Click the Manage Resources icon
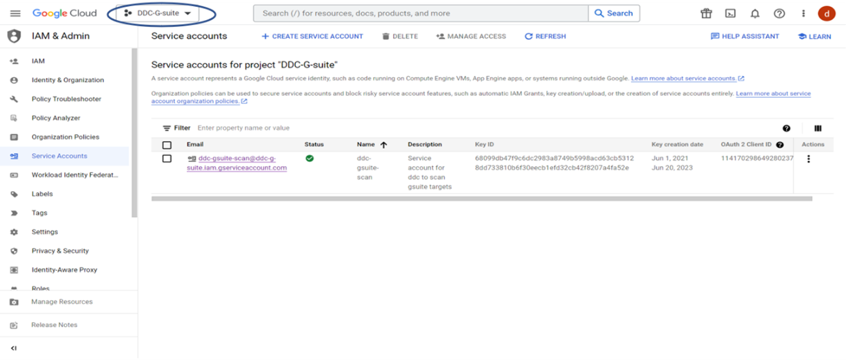Viewport: 846px width, 360px height. click(x=14, y=302)
